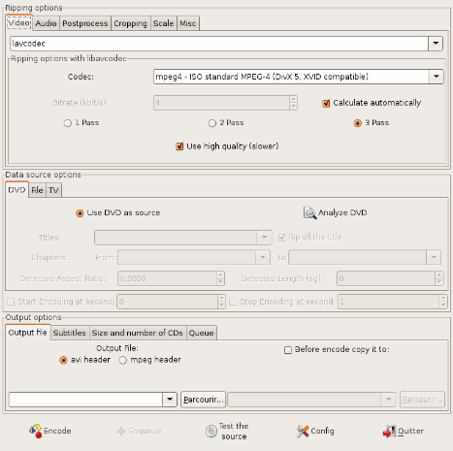The image size is (453, 451).
Task: Click the Parcourir... browse button
Action: click(203, 400)
